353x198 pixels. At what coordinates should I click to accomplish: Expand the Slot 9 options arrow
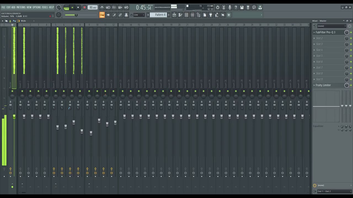(314, 79)
